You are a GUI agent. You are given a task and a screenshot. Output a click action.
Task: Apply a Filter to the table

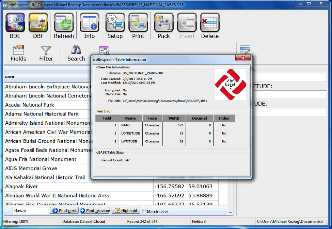(46, 53)
